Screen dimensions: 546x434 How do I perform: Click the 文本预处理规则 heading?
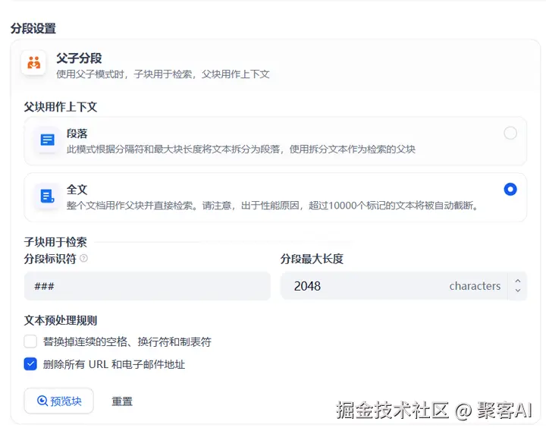(61, 320)
